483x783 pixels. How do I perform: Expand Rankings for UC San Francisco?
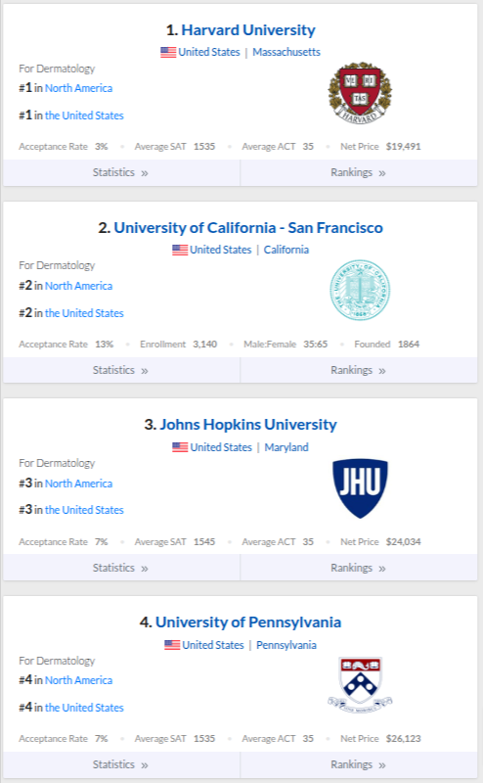tap(359, 370)
